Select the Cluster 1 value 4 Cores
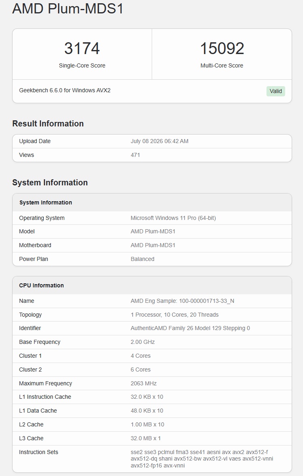Viewport: 303px width, 476px height. [141, 356]
